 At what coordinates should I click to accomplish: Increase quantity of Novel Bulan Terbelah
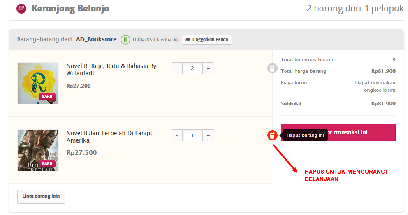[x=209, y=136]
